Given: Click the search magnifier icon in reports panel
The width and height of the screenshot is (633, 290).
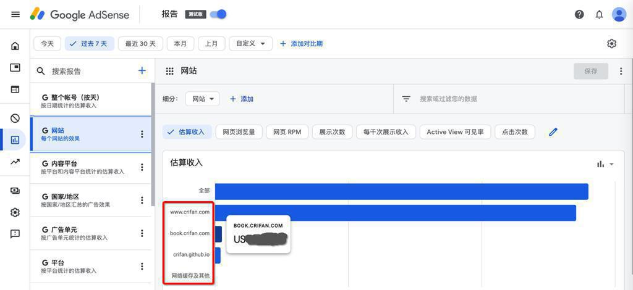Looking at the screenshot, I should coord(41,72).
